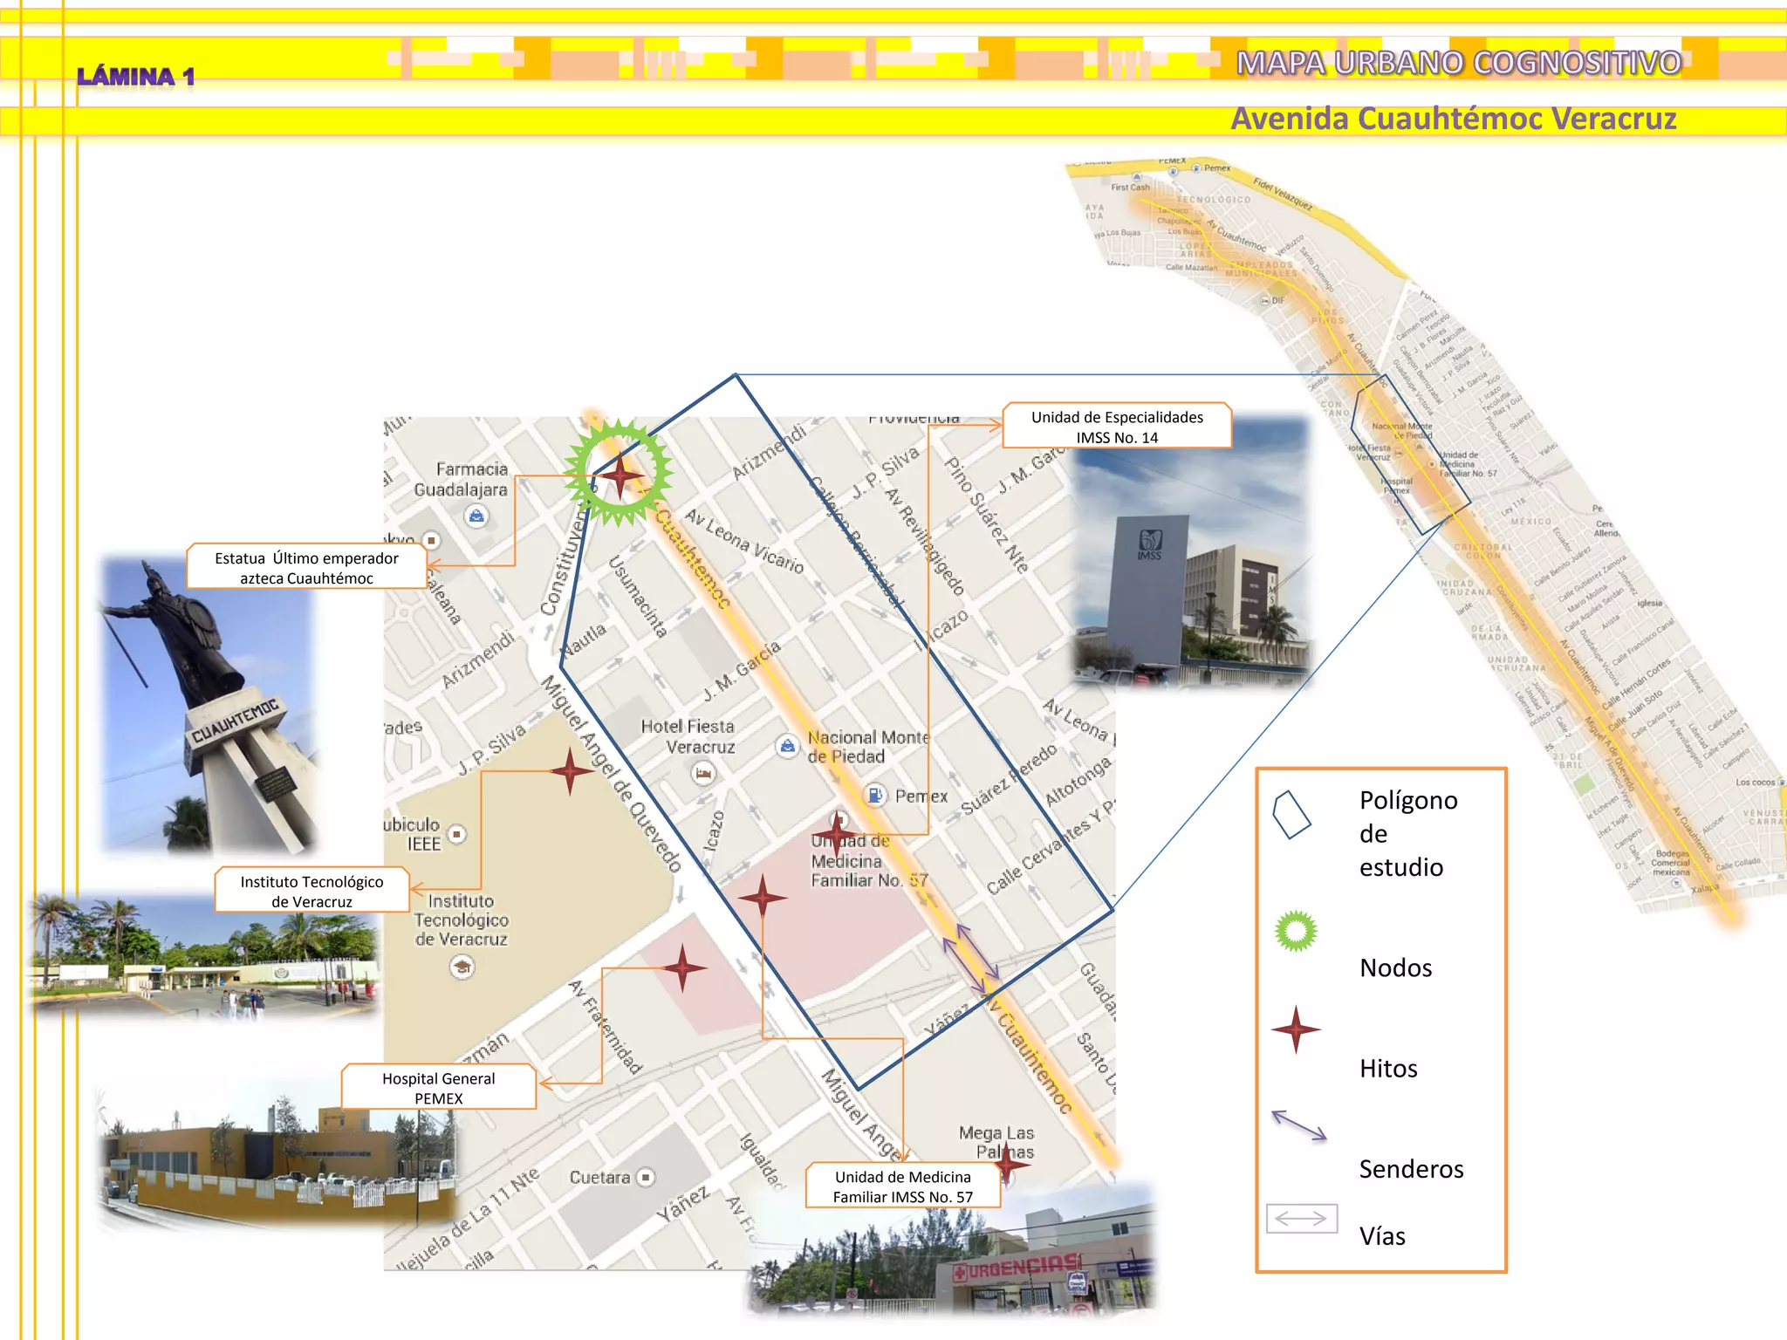Click the green Nodos starburst on the map

point(619,472)
